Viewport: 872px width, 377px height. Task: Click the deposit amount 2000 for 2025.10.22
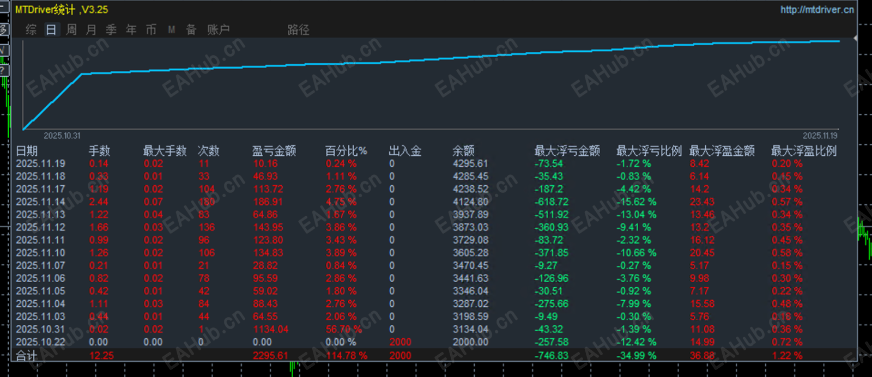point(400,342)
